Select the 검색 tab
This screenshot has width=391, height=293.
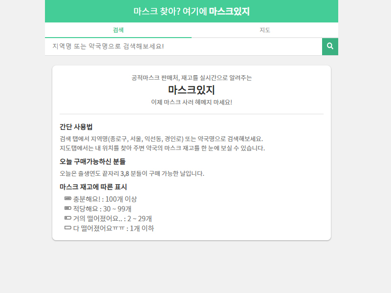point(118,30)
